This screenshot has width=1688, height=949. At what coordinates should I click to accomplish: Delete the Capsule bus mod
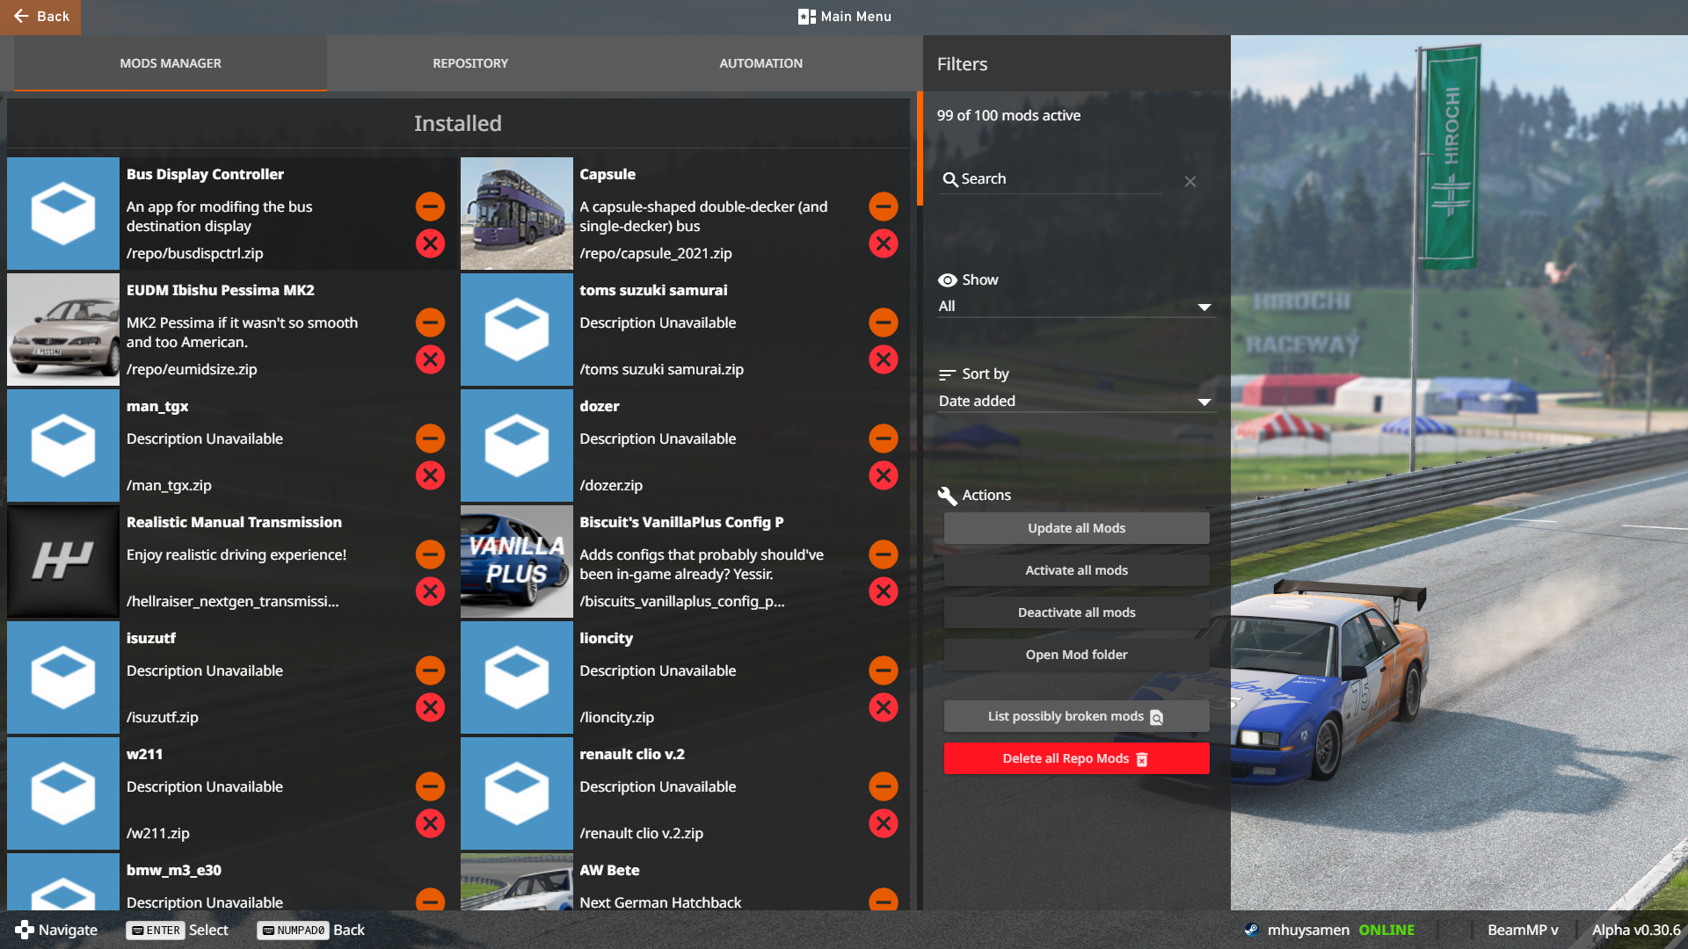click(x=884, y=243)
